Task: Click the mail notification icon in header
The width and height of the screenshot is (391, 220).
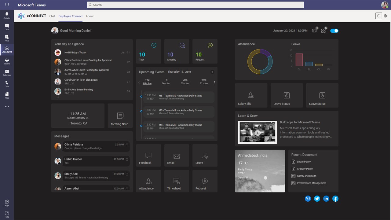Action: tap(314, 31)
